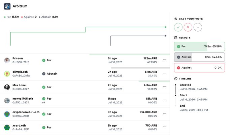Click the Start timeline marker
This screenshot has height=135, width=229.
(175, 95)
